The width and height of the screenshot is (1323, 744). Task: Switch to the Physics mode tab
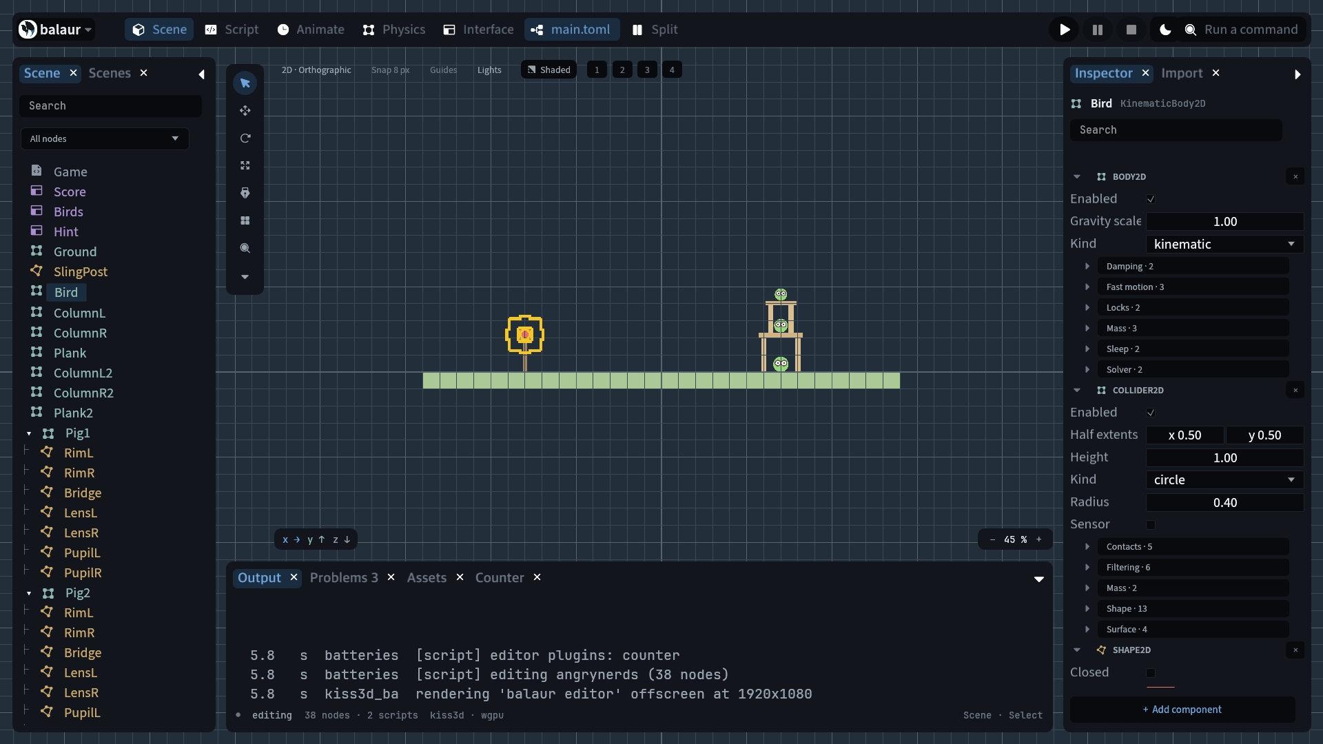point(394,30)
